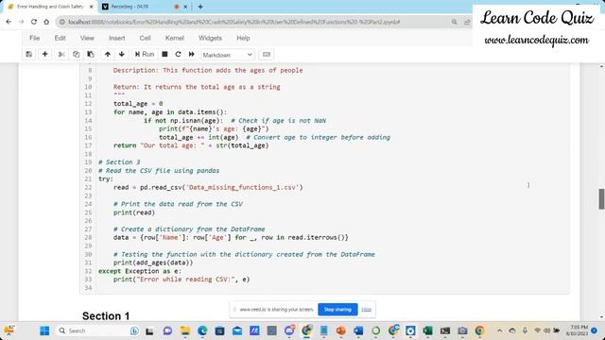Save and checkpoint the notebook
This screenshot has height=340, width=605.
click(x=29, y=55)
